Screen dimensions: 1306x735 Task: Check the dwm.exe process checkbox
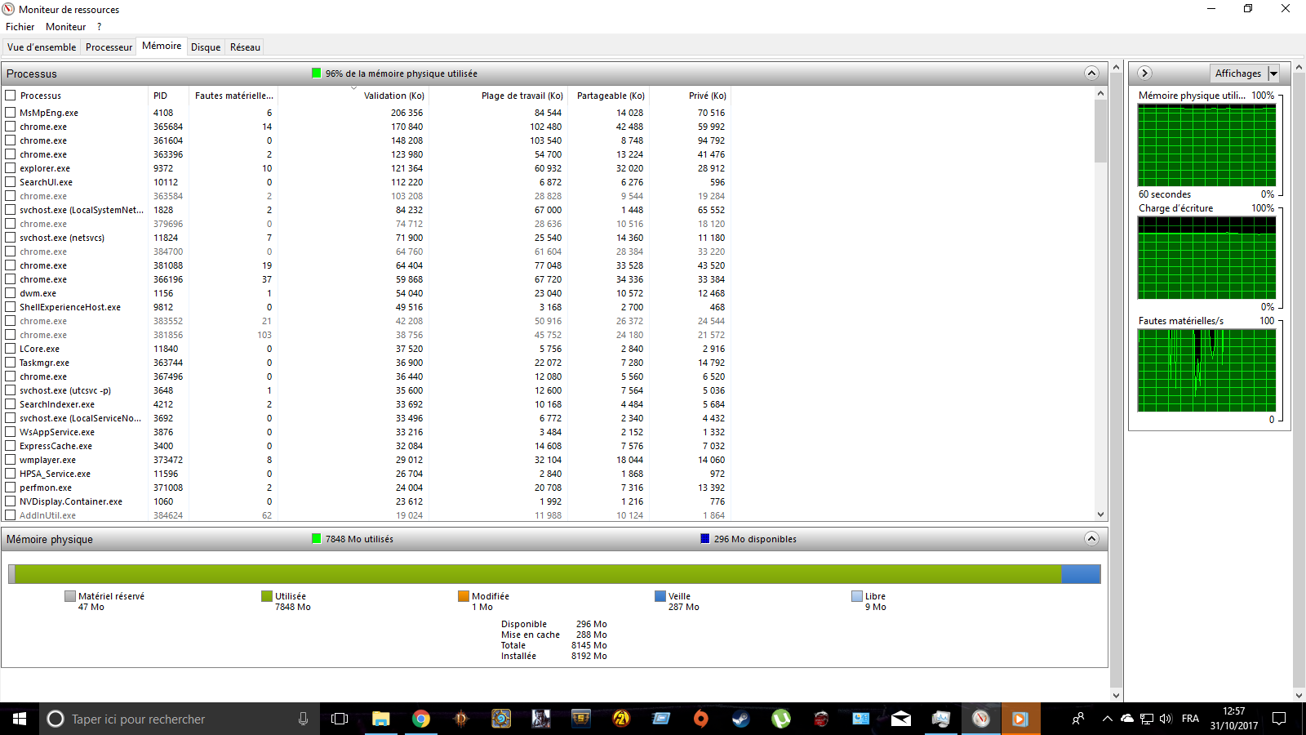(11, 293)
